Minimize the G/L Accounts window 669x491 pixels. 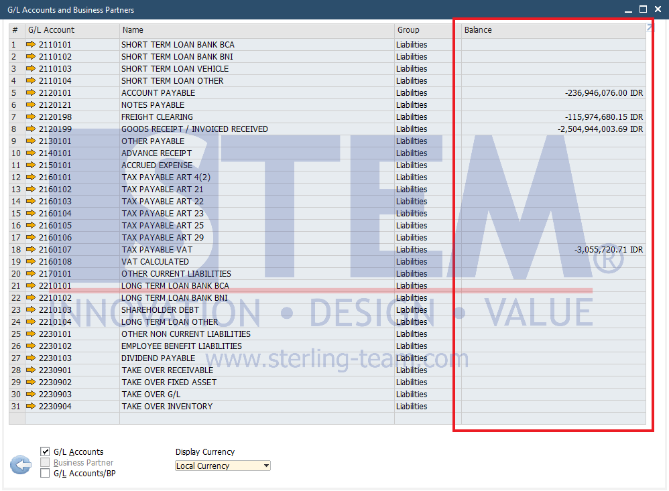click(628, 10)
